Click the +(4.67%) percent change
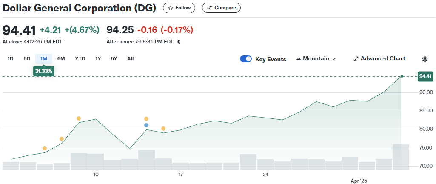The width and height of the screenshot is (436, 184). point(82,30)
